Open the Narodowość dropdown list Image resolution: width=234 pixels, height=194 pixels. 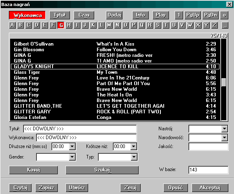tap(224, 138)
